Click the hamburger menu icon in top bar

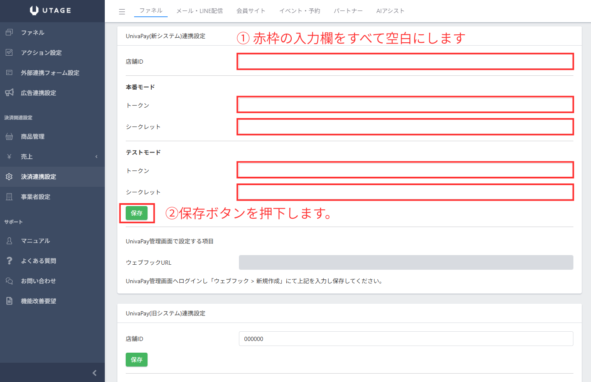click(122, 12)
